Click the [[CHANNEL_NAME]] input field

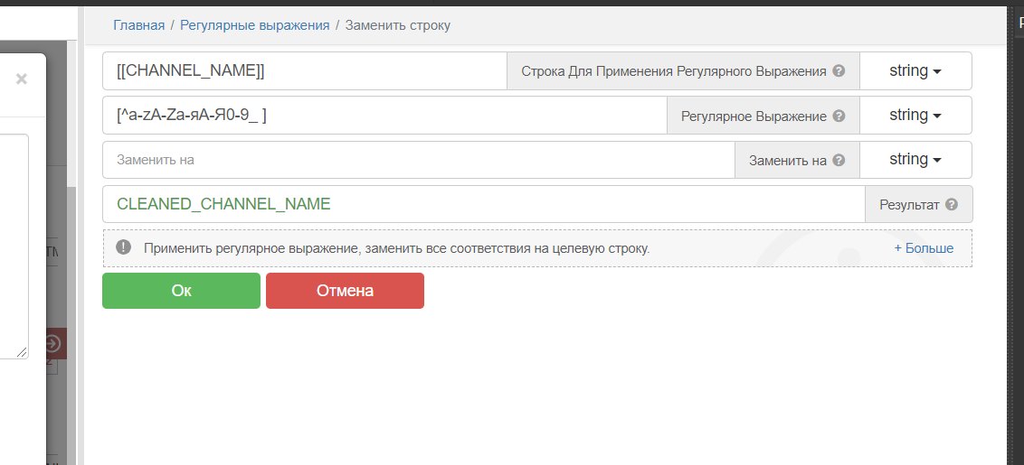[304, 71]
